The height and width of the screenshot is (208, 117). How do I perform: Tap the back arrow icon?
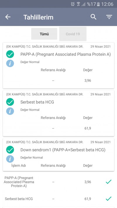pyautogui.click(x=8, y=17)
